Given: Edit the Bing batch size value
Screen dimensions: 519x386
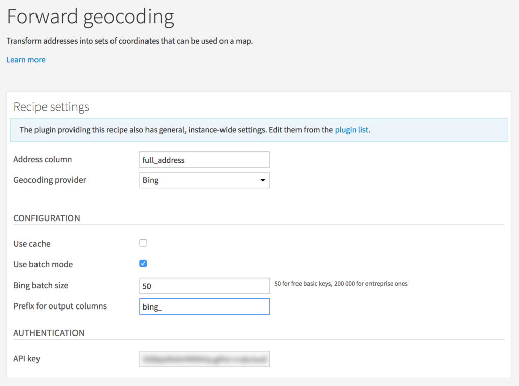Looking at the screenshot, I should [x=204, y=285].
